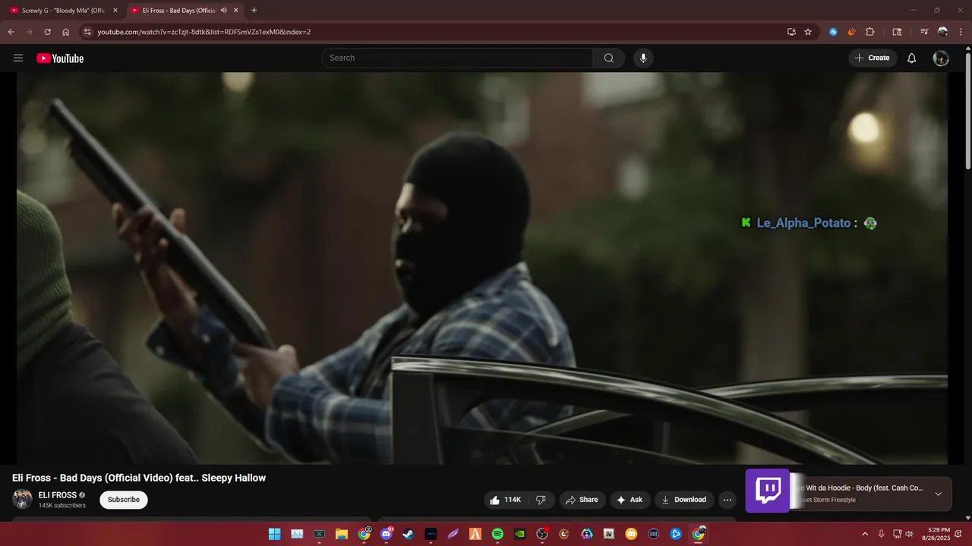The width and height of the screenshot is (972, 546).
Task: Show hidden system tray icons chevron
Action: pyautogui.click(x=864, y=534)
